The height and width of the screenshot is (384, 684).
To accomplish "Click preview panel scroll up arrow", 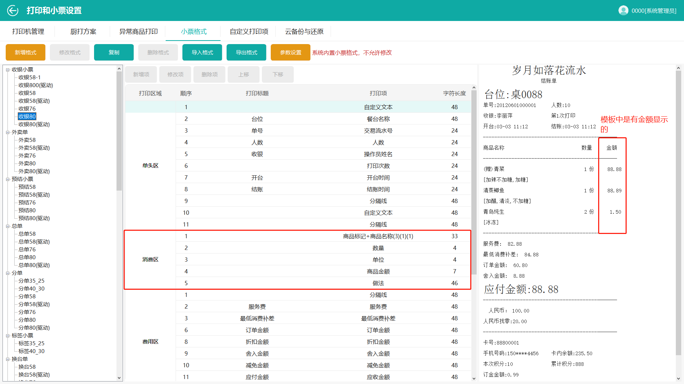I will pyautogui.click(x=678, y=68).
